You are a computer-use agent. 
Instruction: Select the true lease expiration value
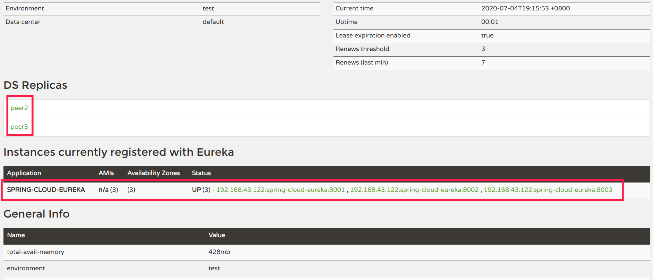point(487,35)
